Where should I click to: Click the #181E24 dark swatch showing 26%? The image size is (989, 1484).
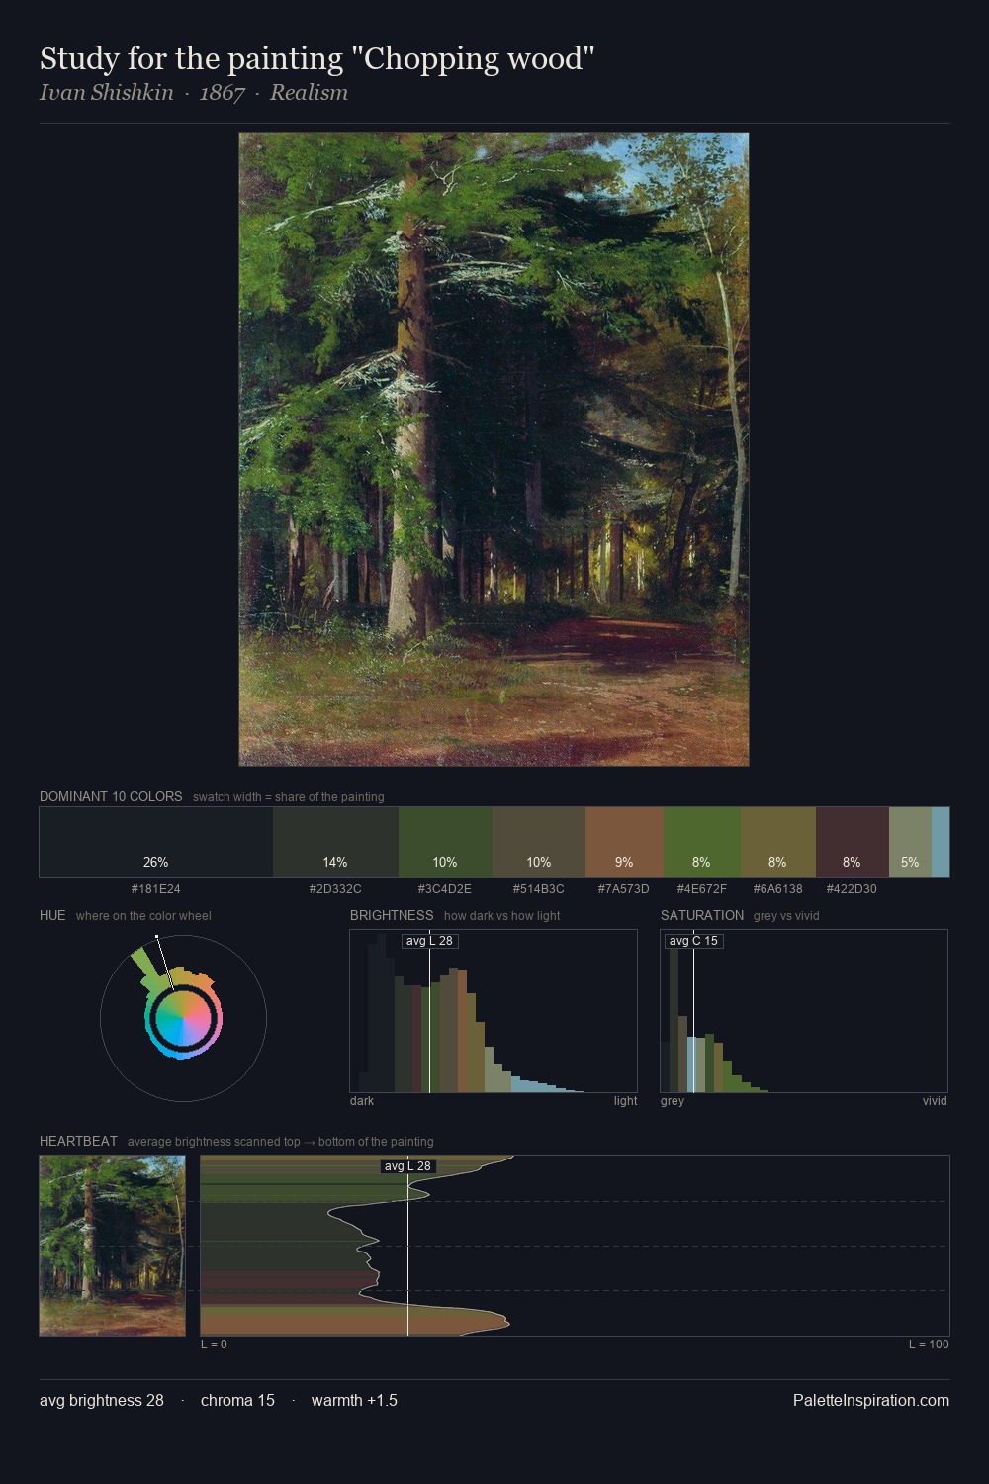[156, 842]
